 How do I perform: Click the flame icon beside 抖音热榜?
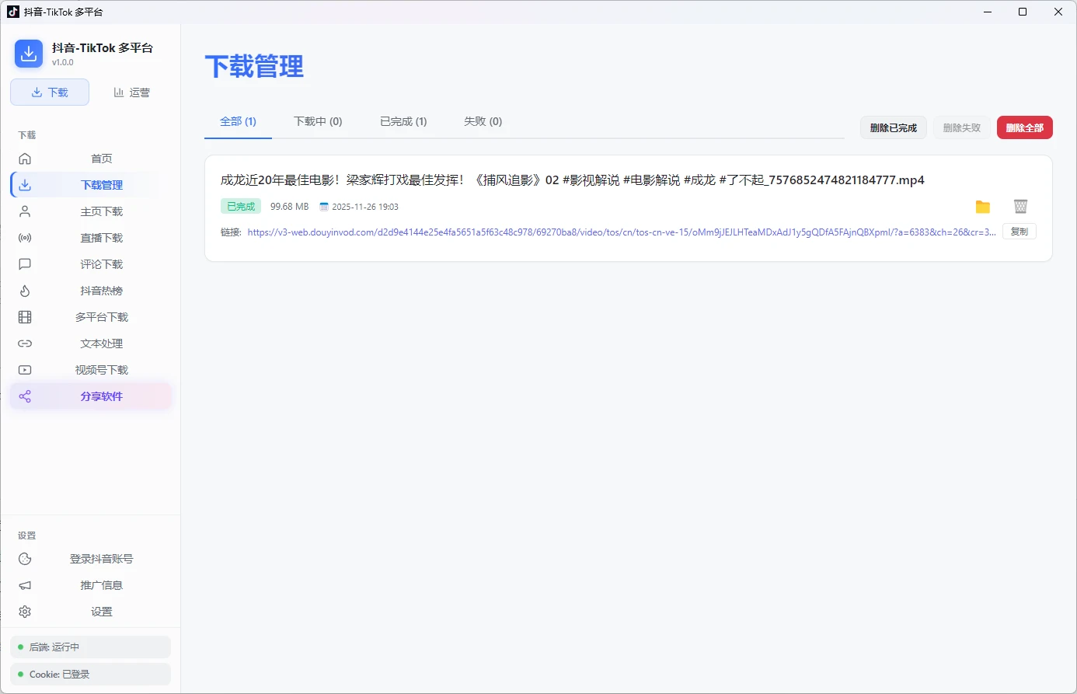(25, 291)
